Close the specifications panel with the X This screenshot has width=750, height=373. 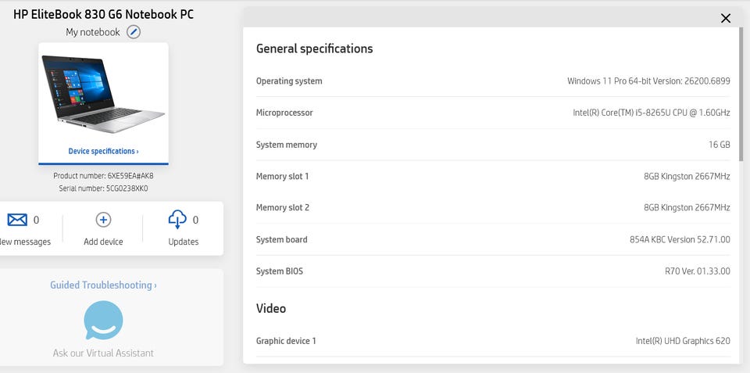coord(726,18)
